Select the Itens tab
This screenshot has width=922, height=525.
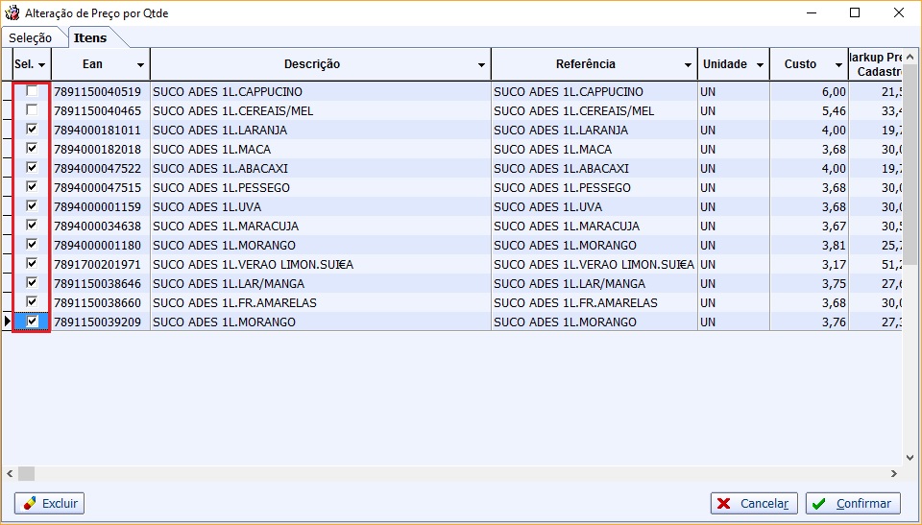click(90, 37)
